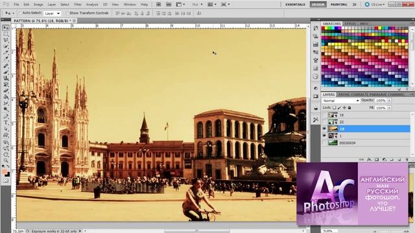Toggle lock all padlock in Layers panel
Image resolution: width=415 pixels, height=233 pixels.
pyautogui.click(x=350, y=108)
